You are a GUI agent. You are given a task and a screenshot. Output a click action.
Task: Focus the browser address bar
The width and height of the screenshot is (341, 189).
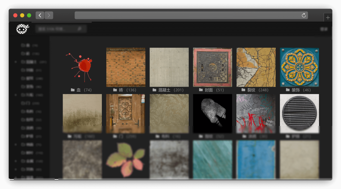[186, 15]
